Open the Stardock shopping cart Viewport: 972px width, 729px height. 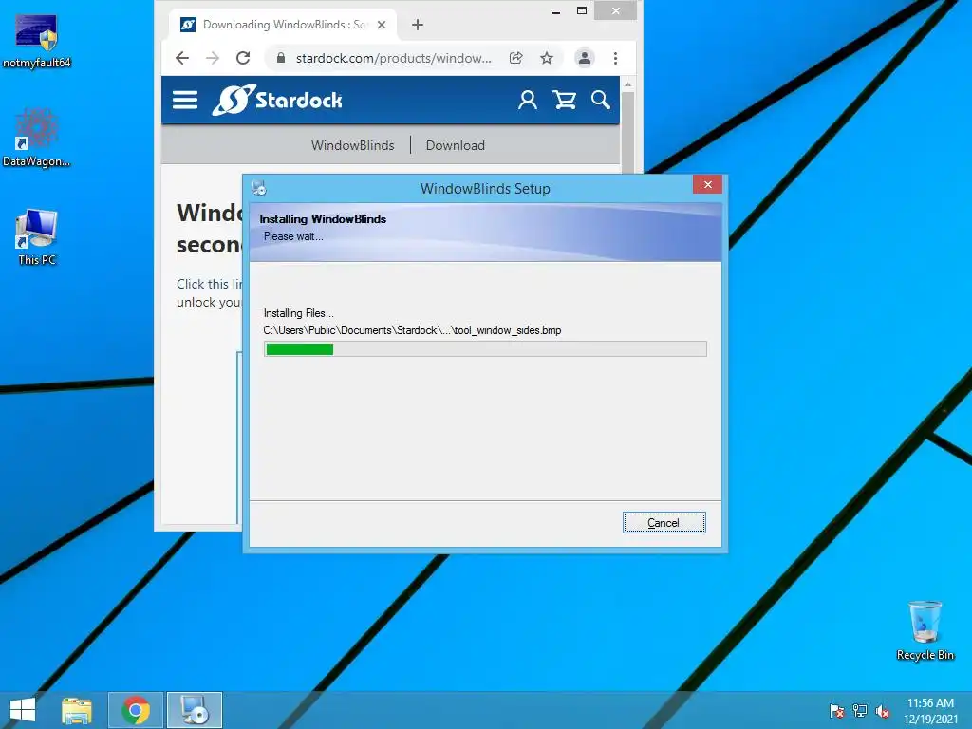[x=564, y=100]
